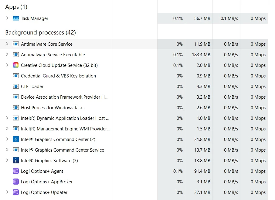This screenshot has height=200, width=275.
Task: Select Credential Guard & VBS Key Isolation
Action: point(58,76)
